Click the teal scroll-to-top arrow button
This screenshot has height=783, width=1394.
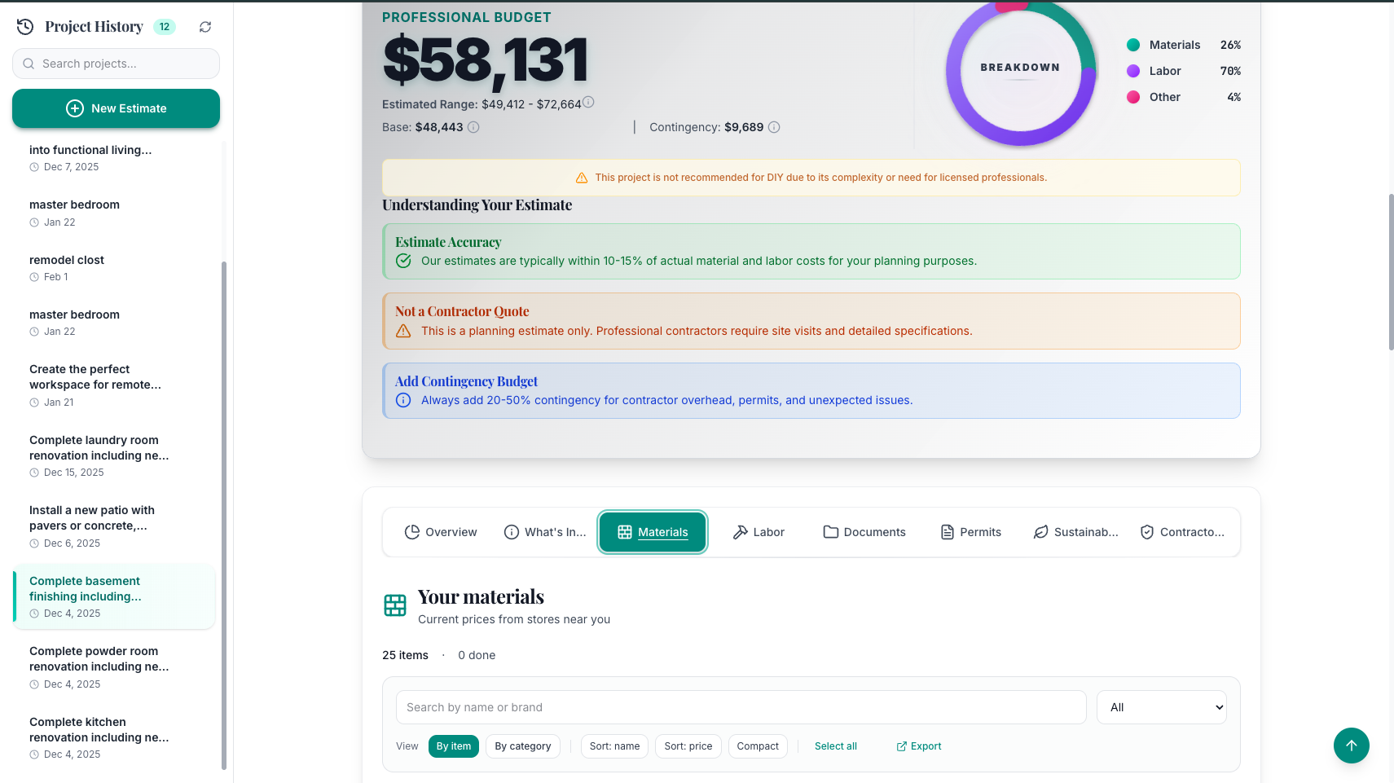[1351, 746]
